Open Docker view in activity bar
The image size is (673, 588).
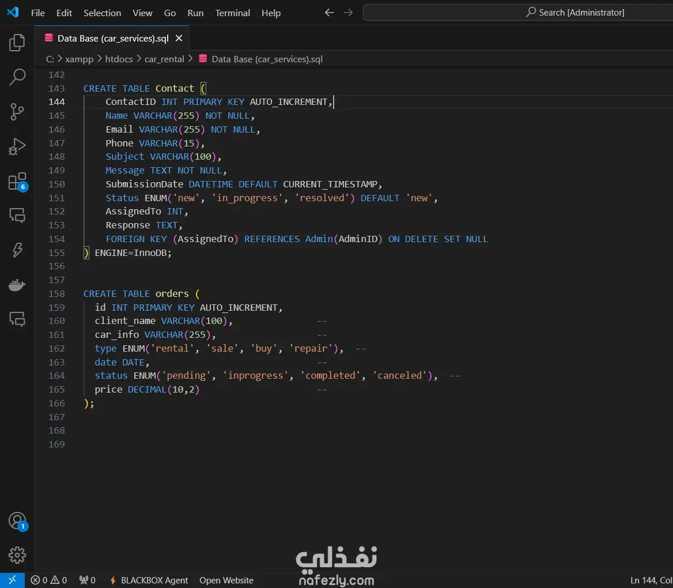(17, 285)
